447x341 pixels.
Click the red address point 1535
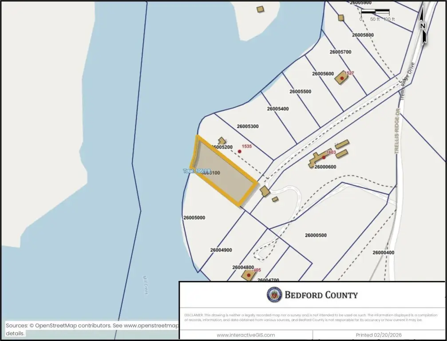[239, 151]
